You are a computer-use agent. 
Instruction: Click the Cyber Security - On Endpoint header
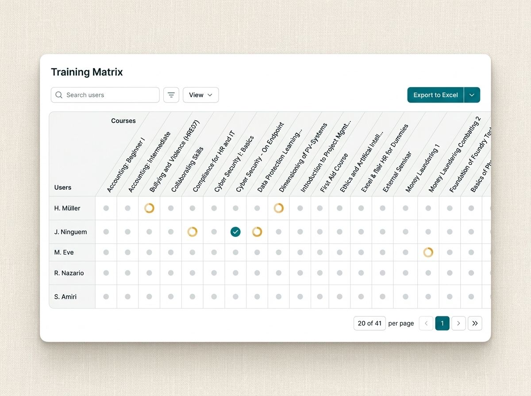pos(260,157)
